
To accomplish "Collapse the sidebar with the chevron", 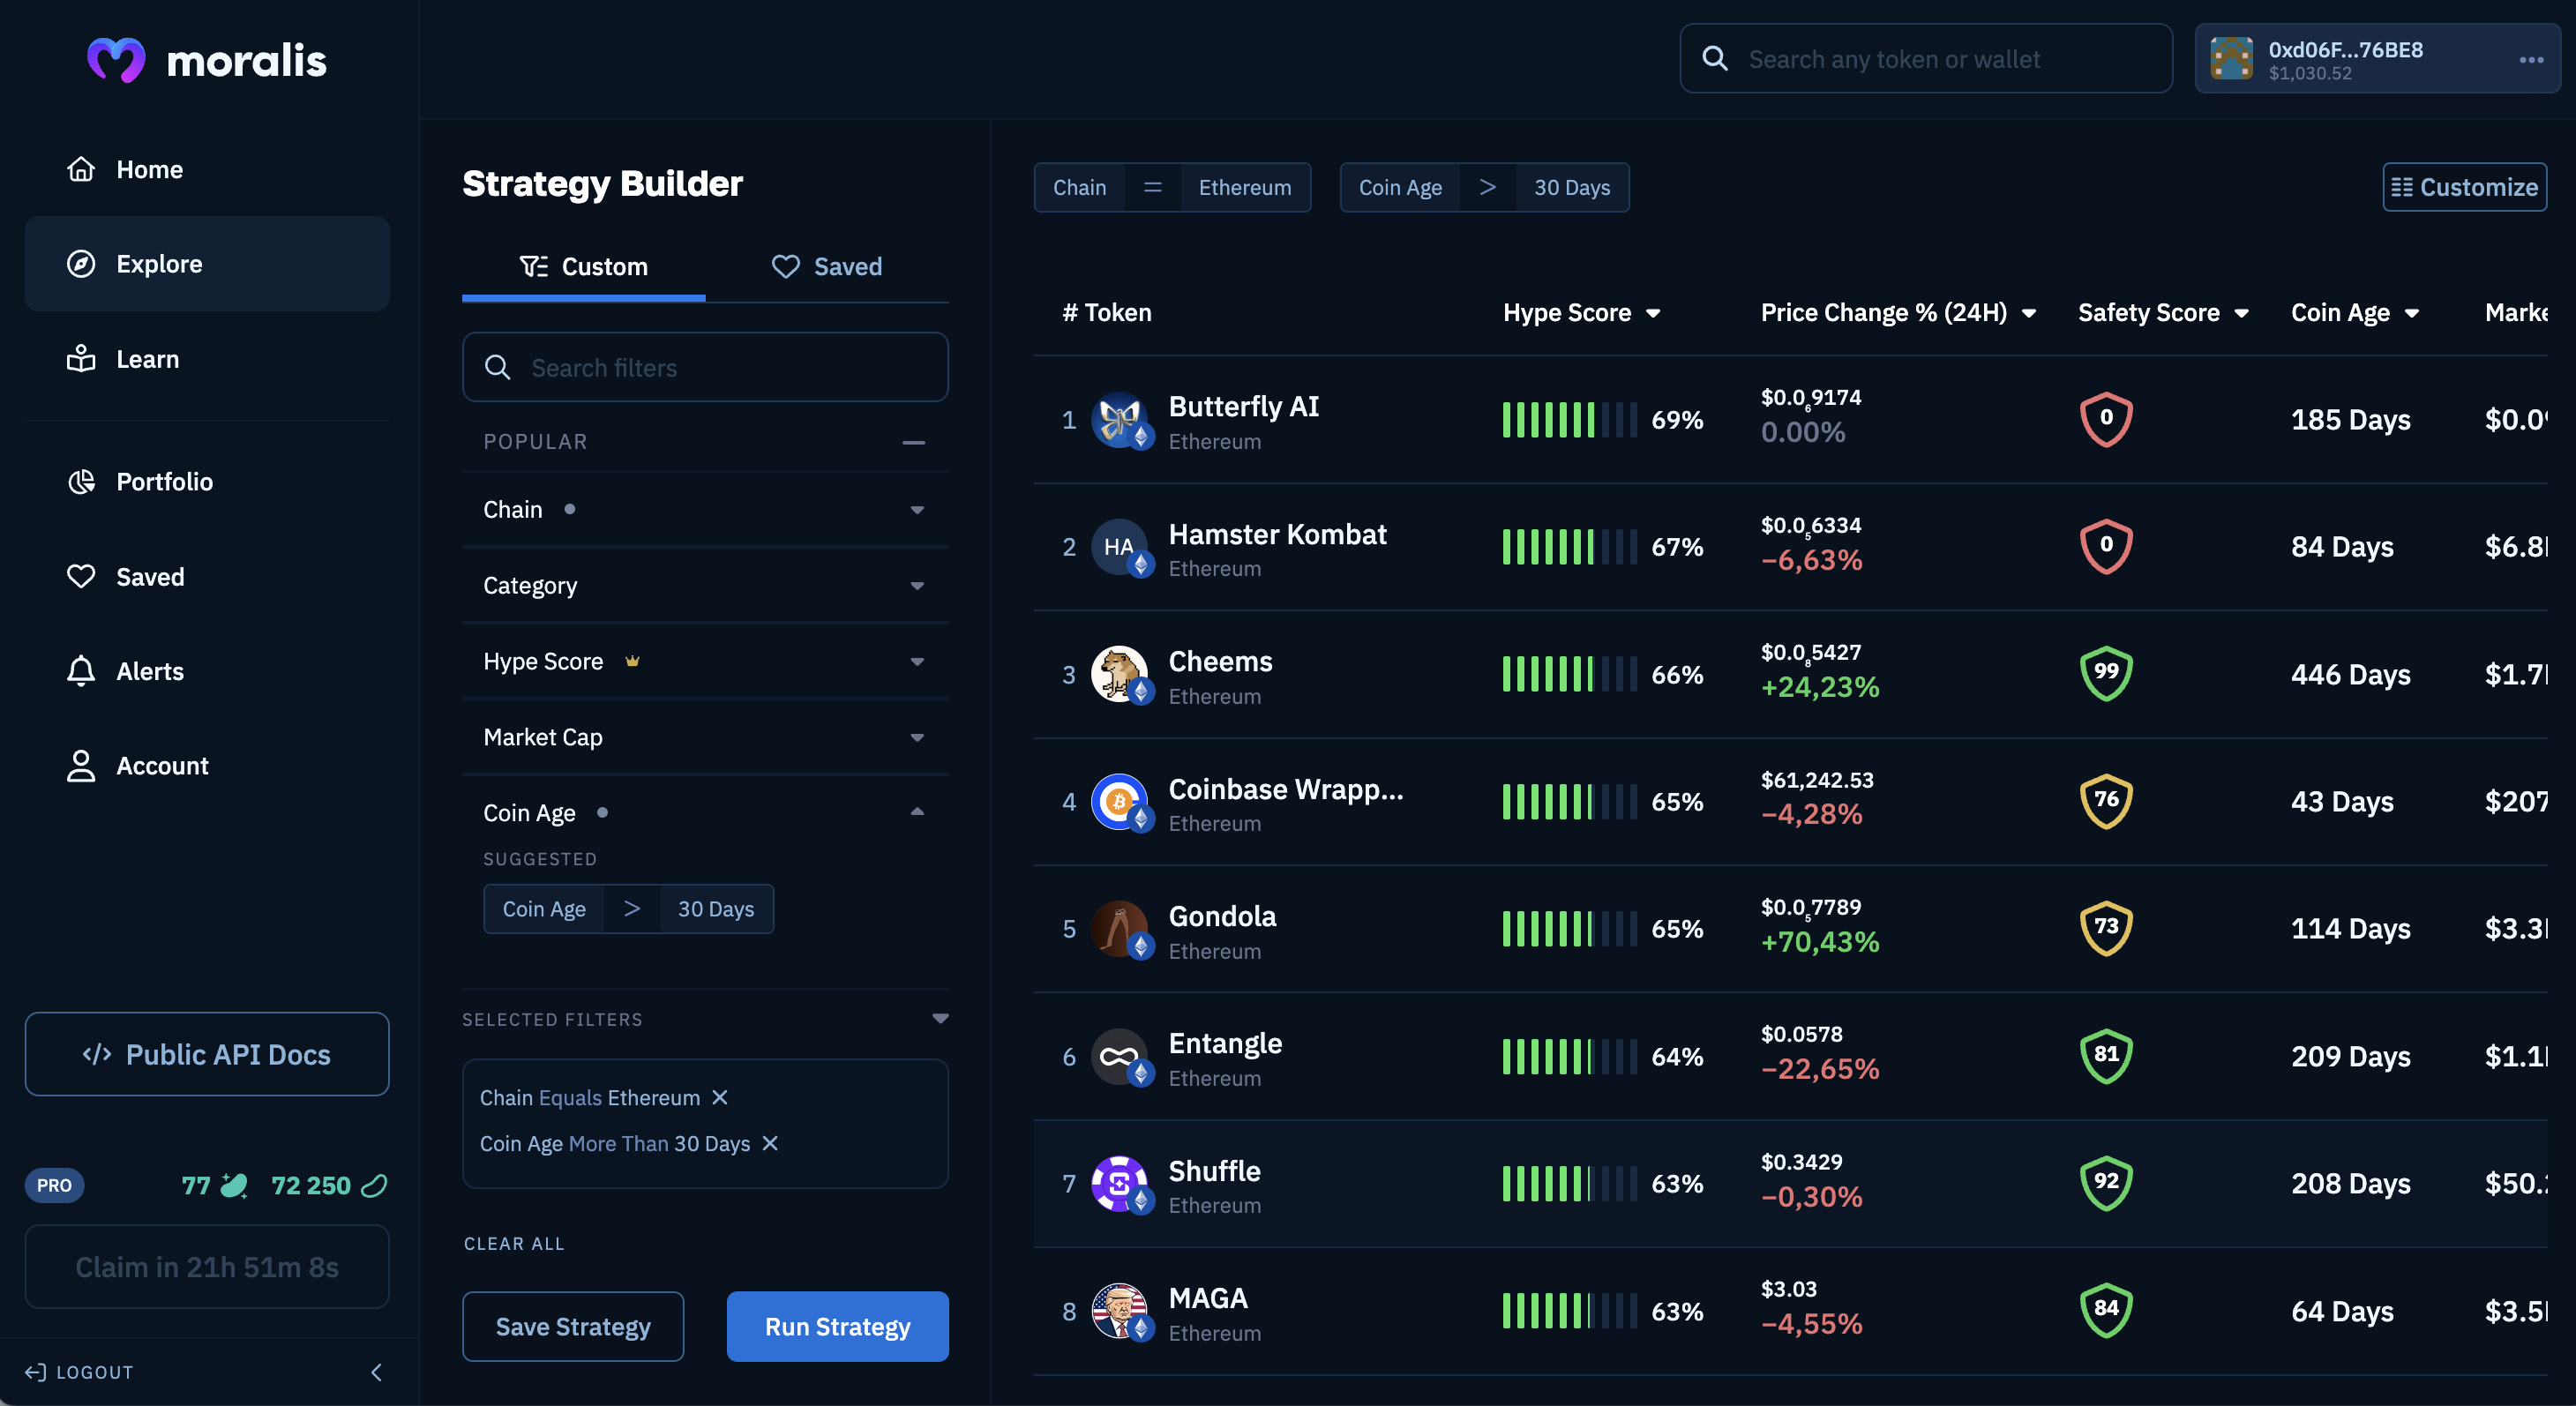I will [377, 1372].
